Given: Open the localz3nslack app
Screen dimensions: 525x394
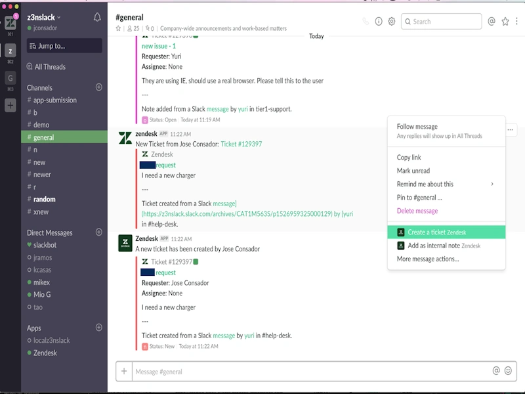Looking at the screenshot, I should 64,340.
